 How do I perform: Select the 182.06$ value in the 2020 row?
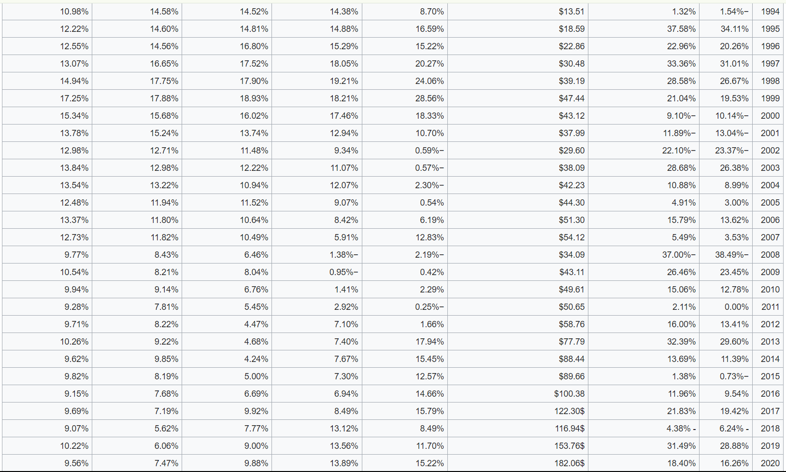pos(569,463)
